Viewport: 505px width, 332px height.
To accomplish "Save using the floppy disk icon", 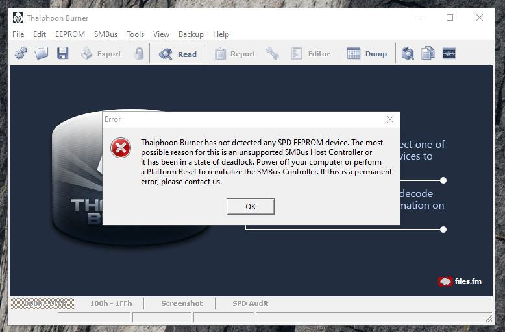I will pos(62,53).
